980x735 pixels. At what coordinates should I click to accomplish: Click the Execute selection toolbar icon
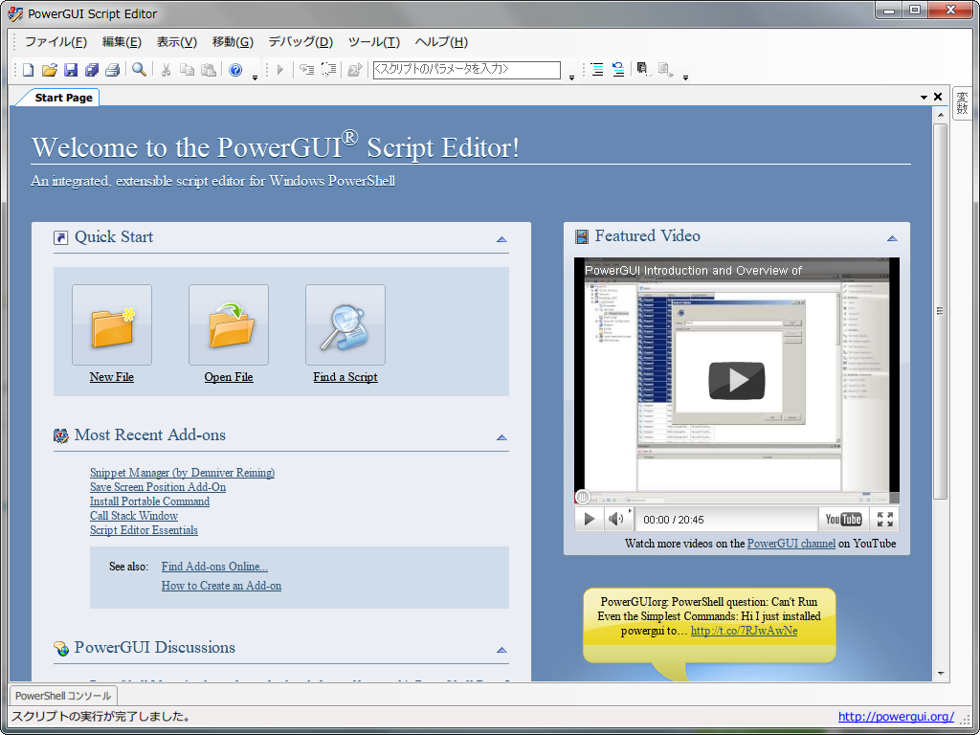(x=355, y=69)
